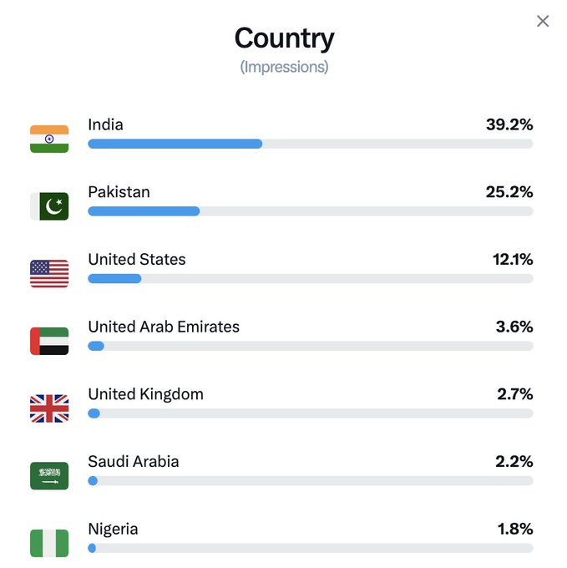Click the Saudi Arabia flag icon
Screen dimensions: 567x568
point(49,476)
